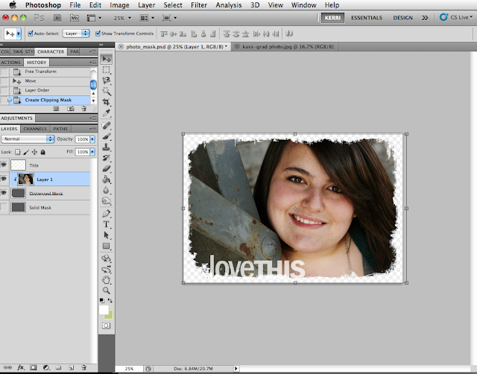Click the delete state trash icon in History

tap(84, 109)
